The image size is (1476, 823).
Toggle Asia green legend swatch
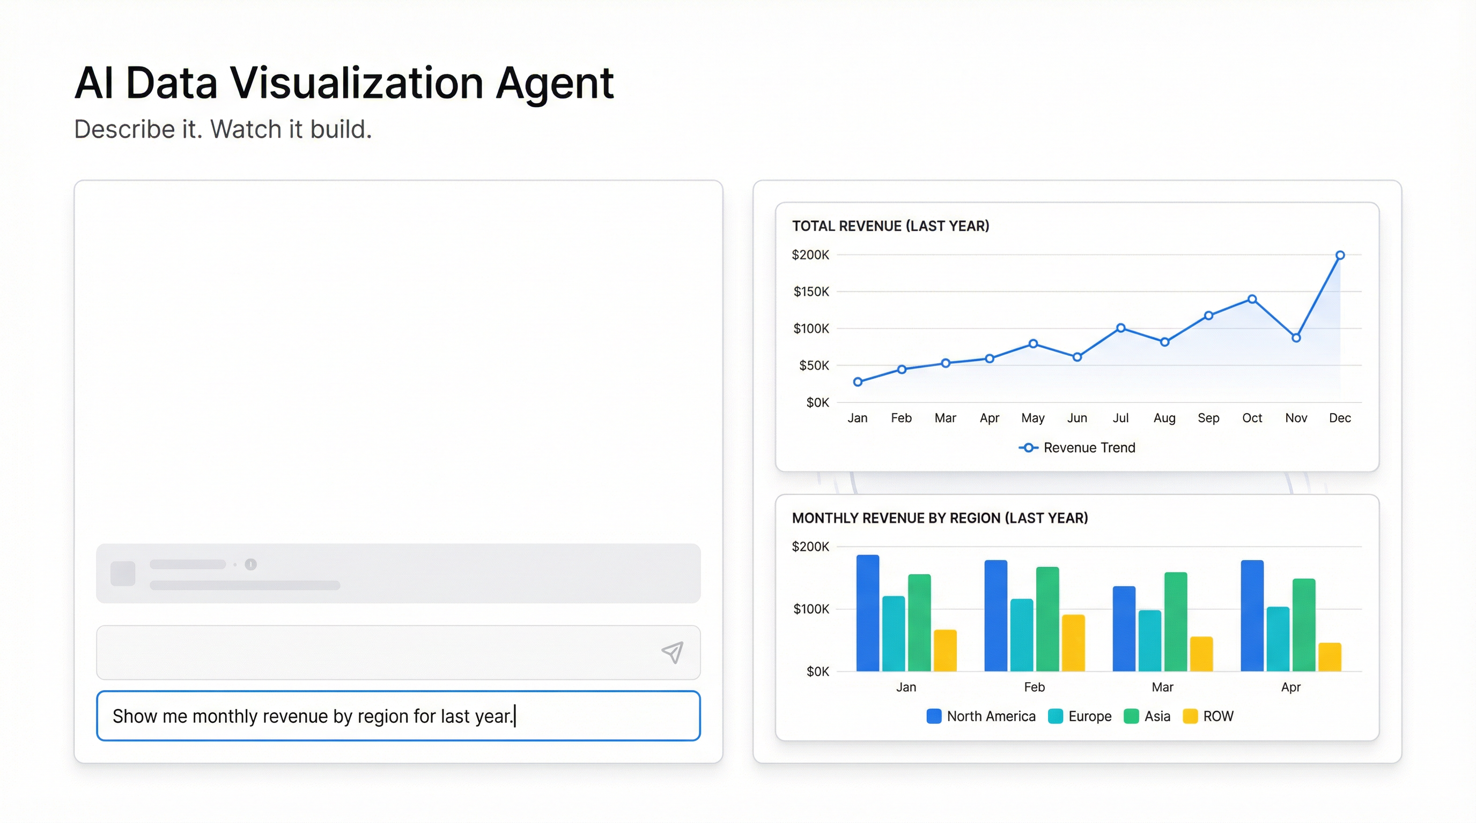tap(1131, 716)
